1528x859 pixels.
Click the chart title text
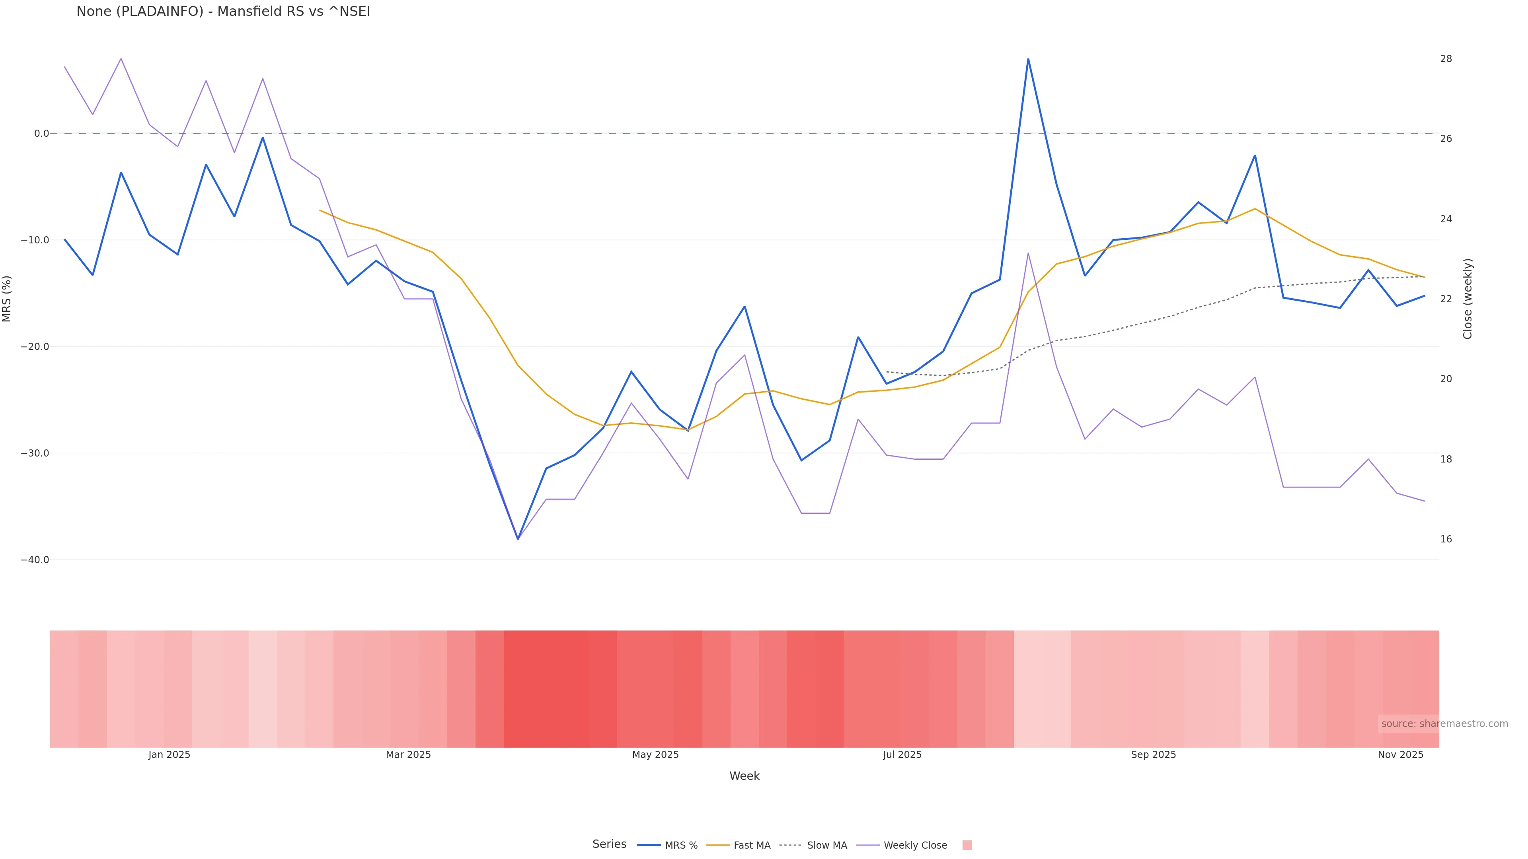pos(223,12)
